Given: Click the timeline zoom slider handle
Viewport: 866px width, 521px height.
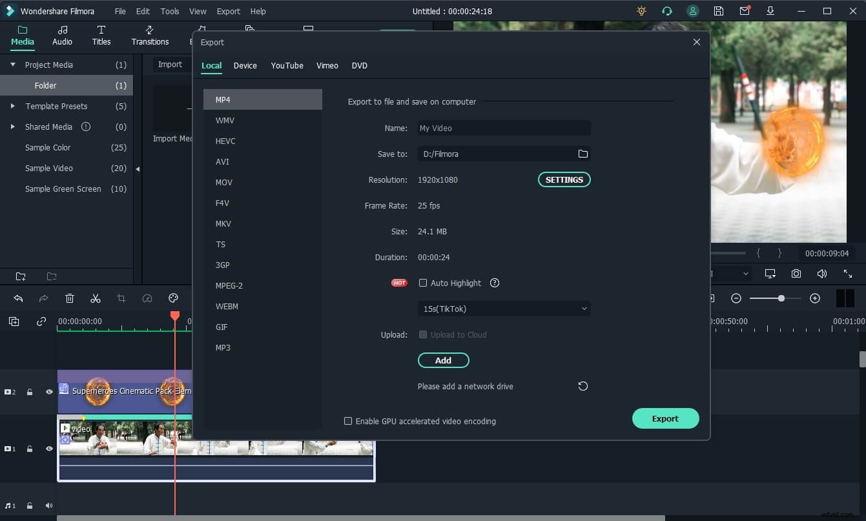Looking at the screenshot, I should coord(781,298).
